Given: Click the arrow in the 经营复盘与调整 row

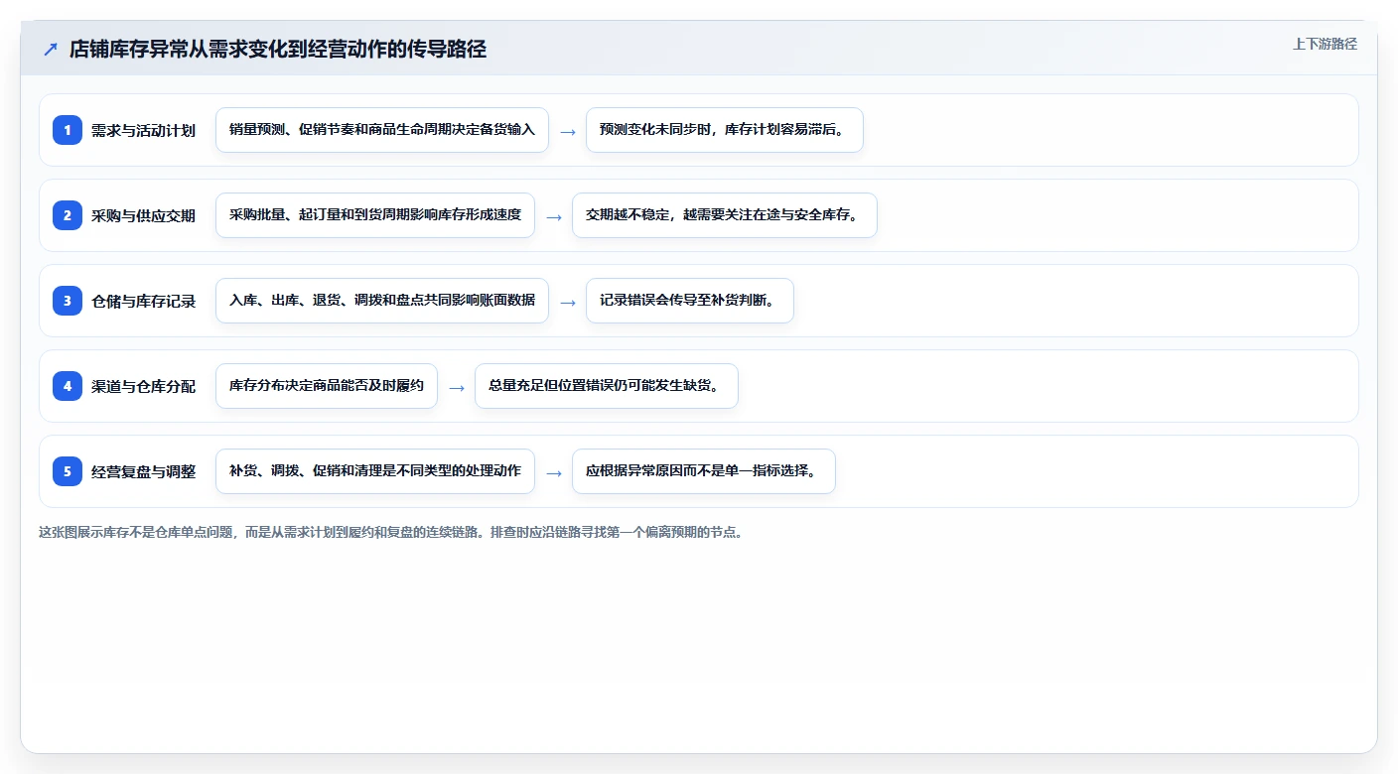Looking at the screenshot, I should [554, 472].
